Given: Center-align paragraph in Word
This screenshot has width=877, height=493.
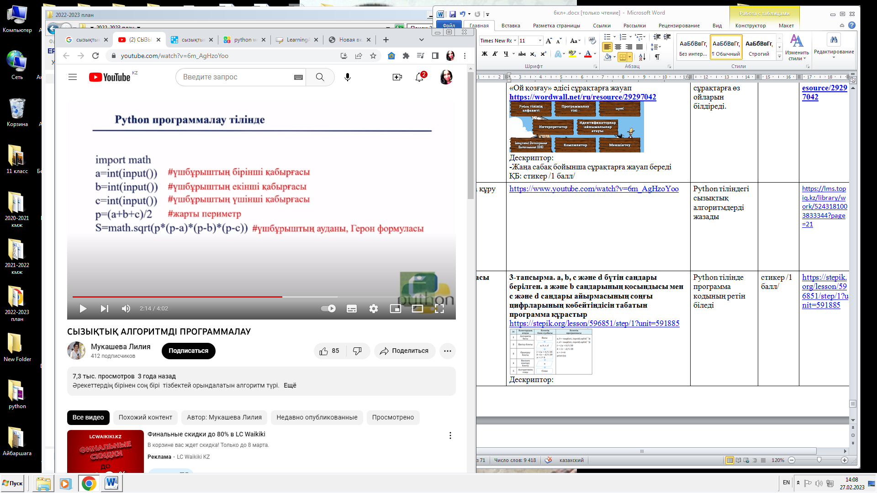Looking at the screenshot, I should tap(618, 47).
